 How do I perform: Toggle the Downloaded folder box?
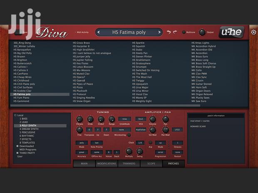point(17,146)
